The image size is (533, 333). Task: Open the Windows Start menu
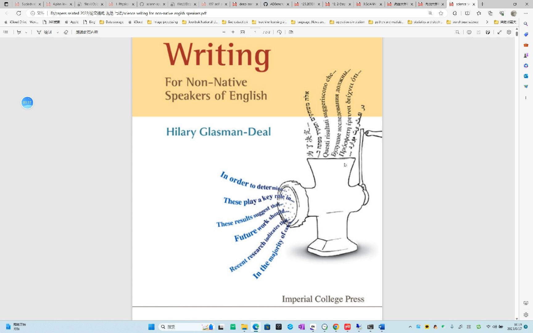pos(151,327)
